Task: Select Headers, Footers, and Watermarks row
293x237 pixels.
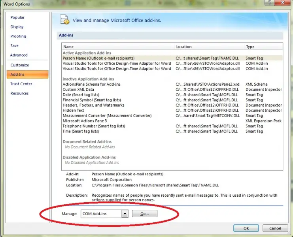Action: click(172, 105)
